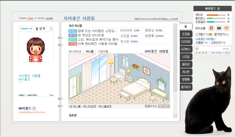Mute the music player speaker icon
Screen dimensions: 235x137
213,53
